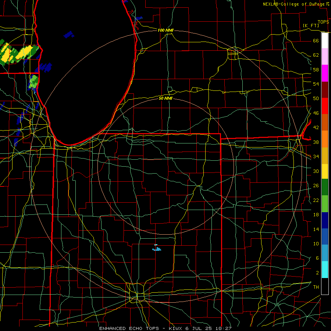This screenshot has height=331, width=331.
Task: Click the dark green legend swatch
Action: pyautogui.click(x=325, y=187)
